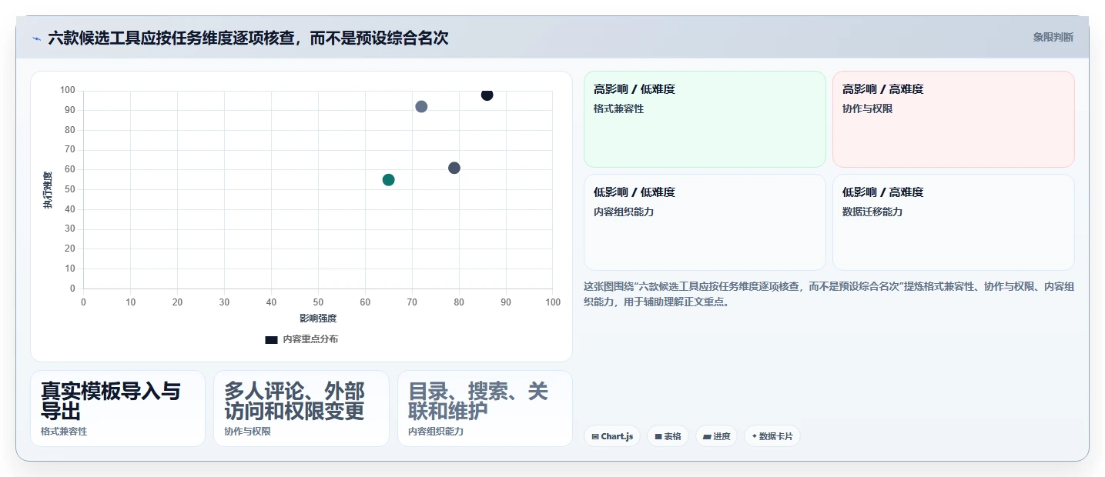Select the slate data point near 61

[454, 168]
